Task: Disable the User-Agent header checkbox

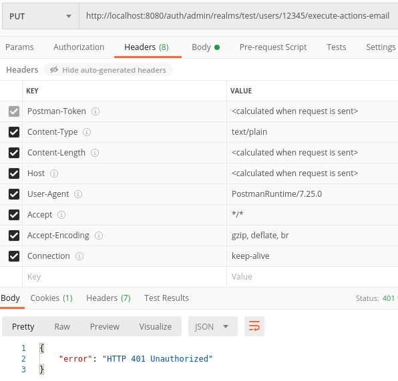Action: pyautogui.click(x=14, y=194)
